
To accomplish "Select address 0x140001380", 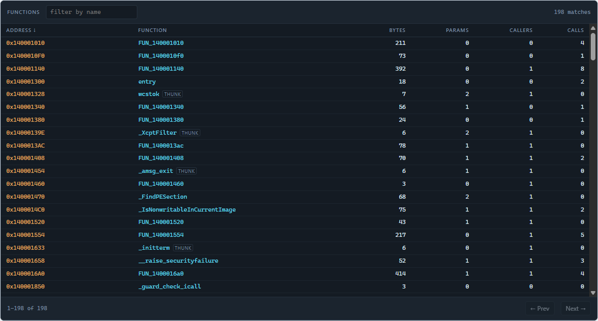I will point(25,120).
